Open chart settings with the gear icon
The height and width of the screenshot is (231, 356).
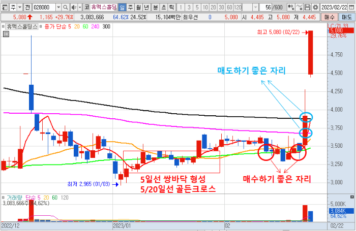pyautogui.click(x=315, y=8)
